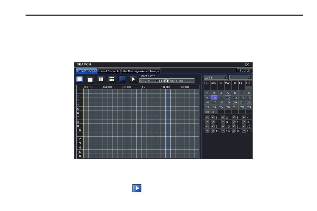Uncheck channel 2 checkbox
317x211 pixels.
coord(223,117)
